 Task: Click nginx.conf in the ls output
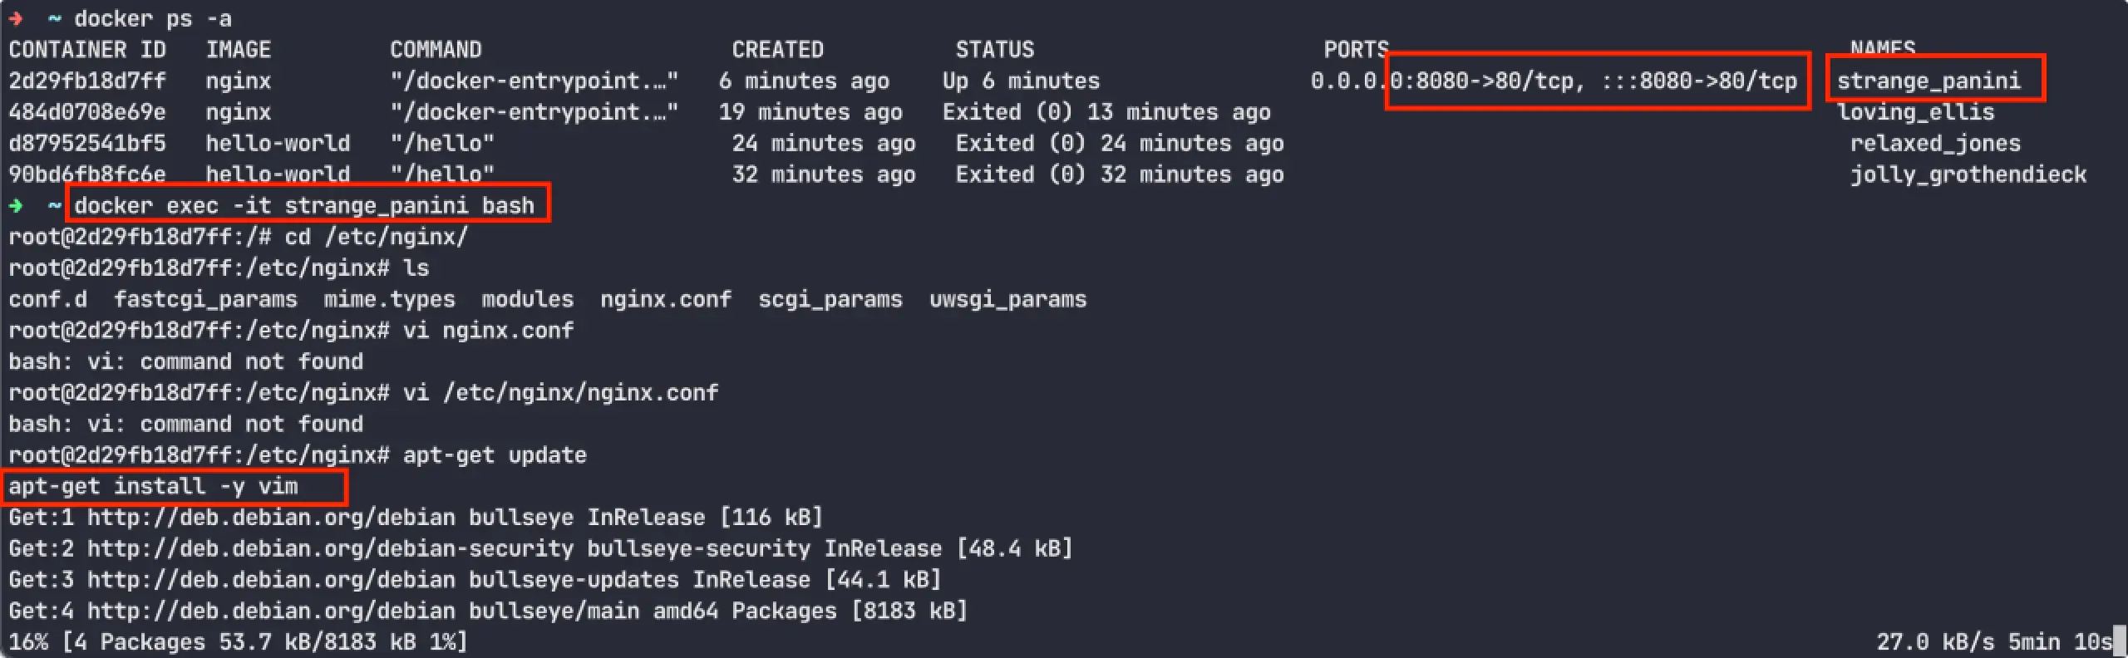665,299
